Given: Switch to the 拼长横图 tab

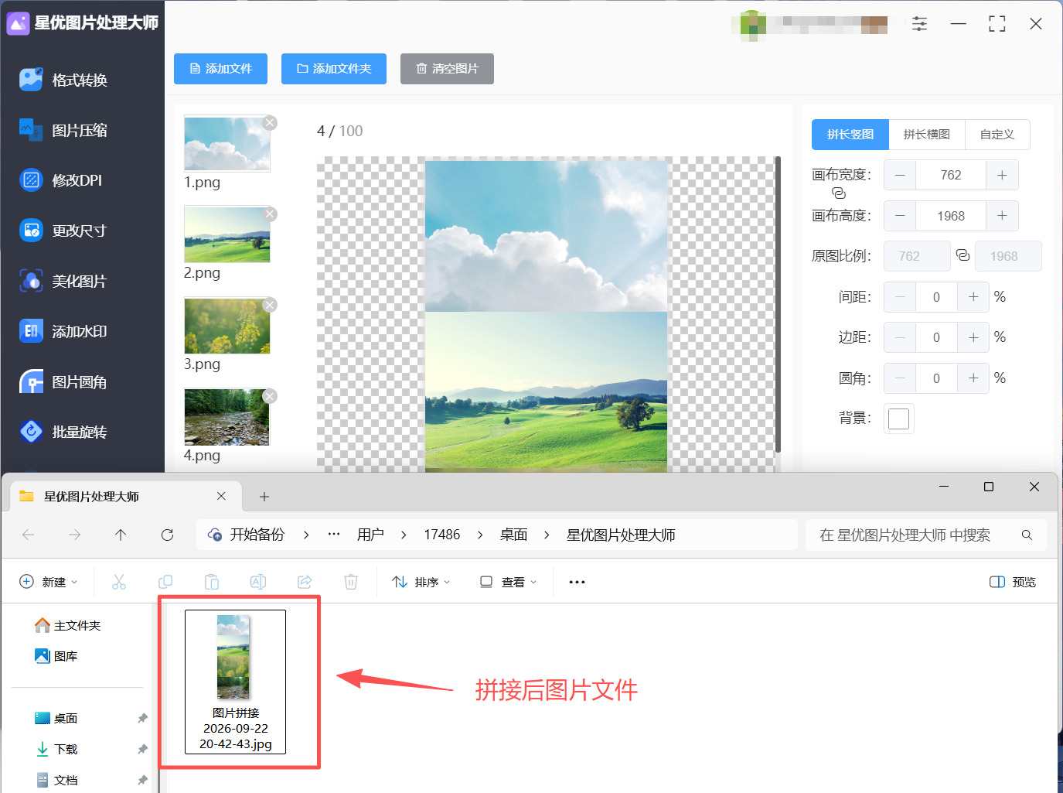Looking at the screenshot, I should tap(927, 135).
